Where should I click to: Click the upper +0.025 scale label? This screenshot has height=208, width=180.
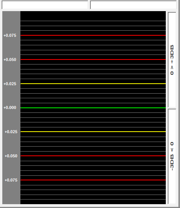coord(10,84)
